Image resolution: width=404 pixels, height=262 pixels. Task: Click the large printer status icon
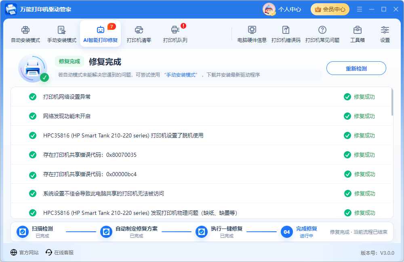tap(33, 69)
